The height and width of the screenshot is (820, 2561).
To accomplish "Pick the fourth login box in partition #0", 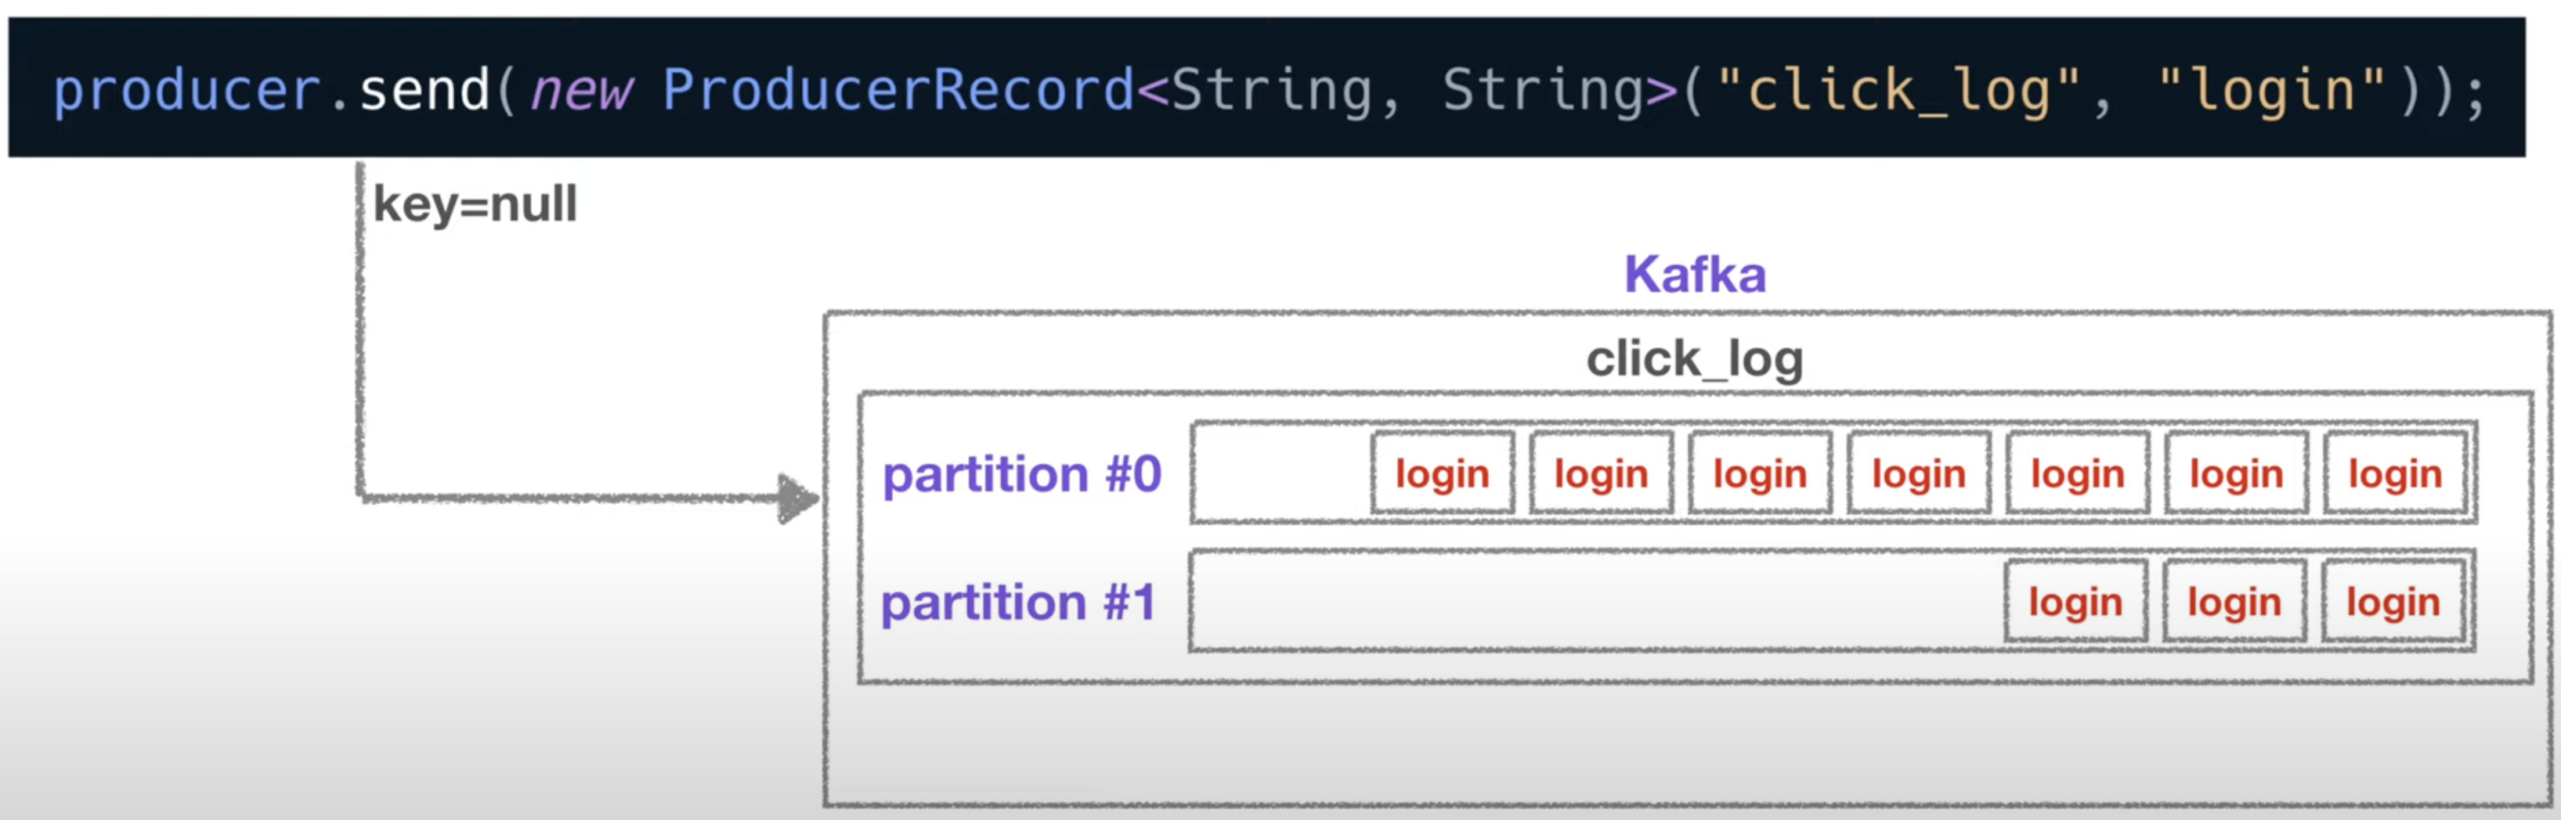I will (x=1919, y=473).
